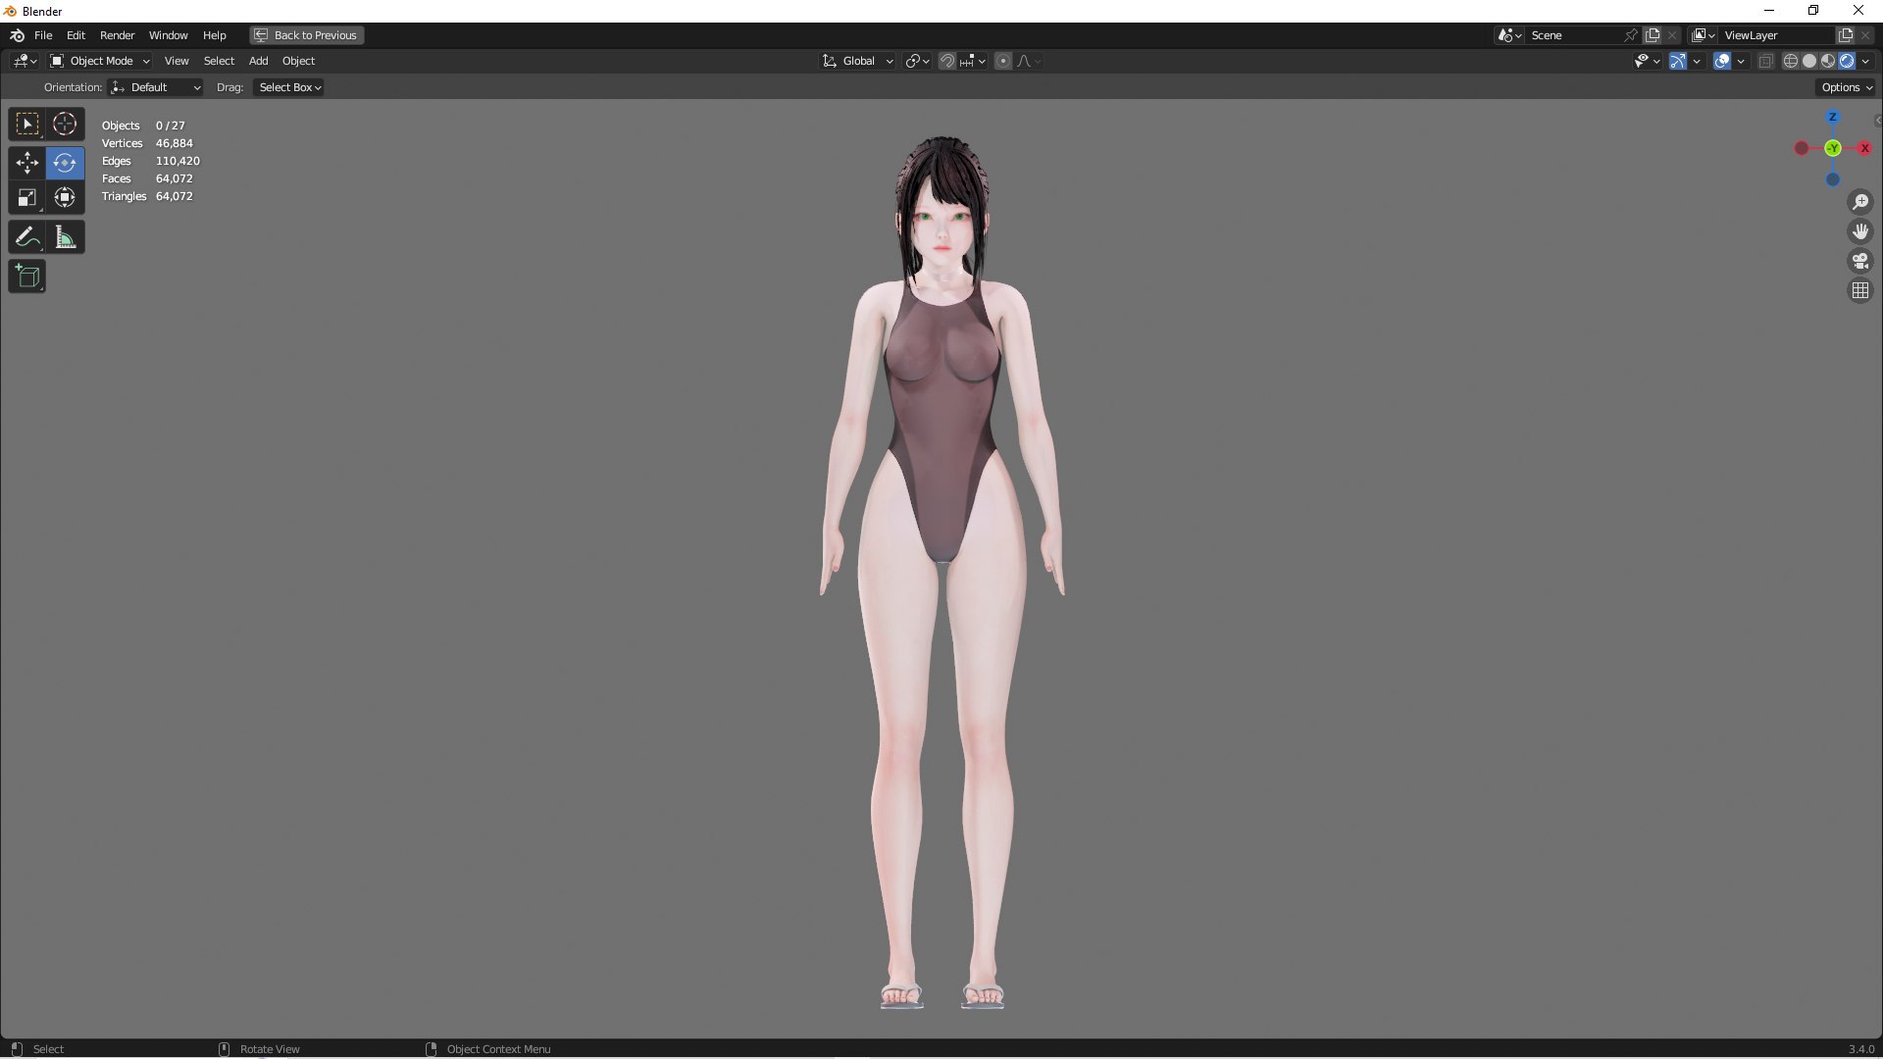Switch to rendered shading
Image resolution: width=1883 pixels, height=1059 pixels.
[x=1847, y=61]
